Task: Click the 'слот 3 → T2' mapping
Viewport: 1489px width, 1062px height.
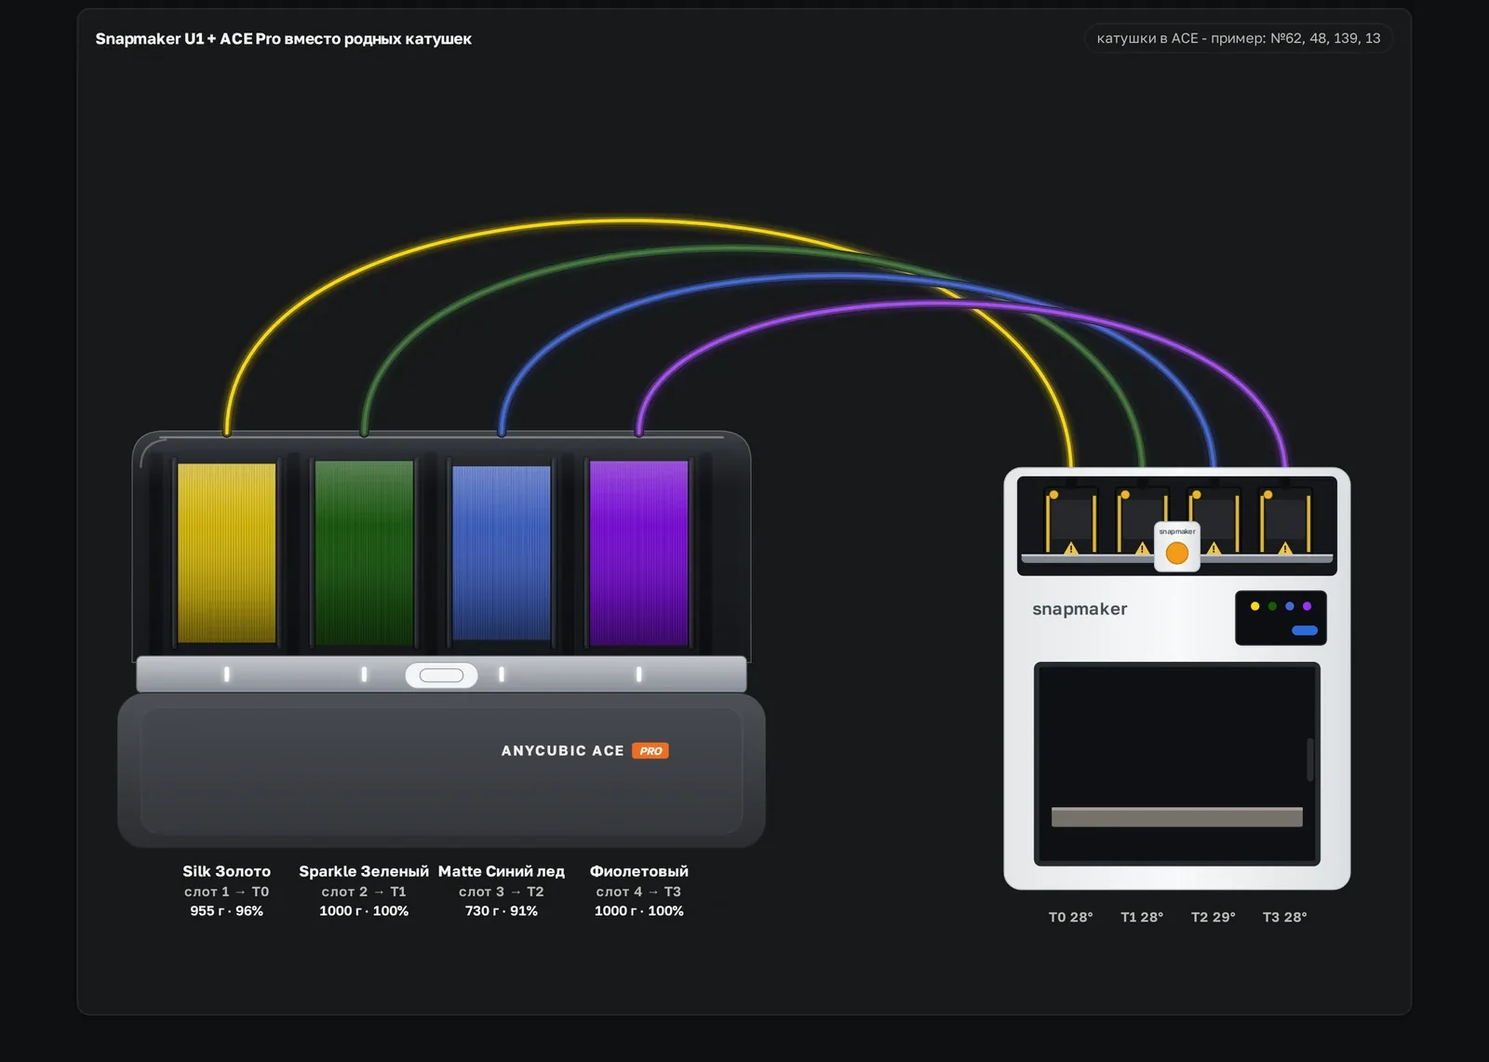Action: coord(502,892)
